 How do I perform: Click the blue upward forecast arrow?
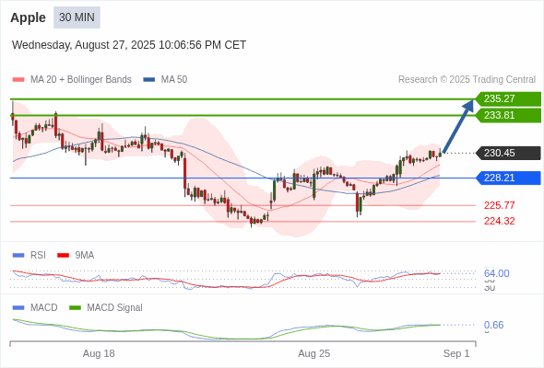point(458,126)
